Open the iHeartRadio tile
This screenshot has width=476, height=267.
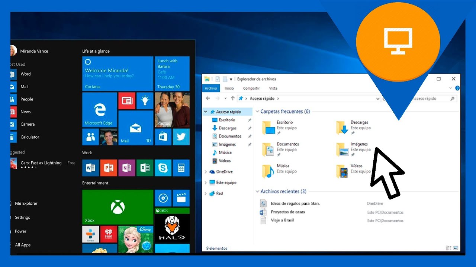point(109,234)
